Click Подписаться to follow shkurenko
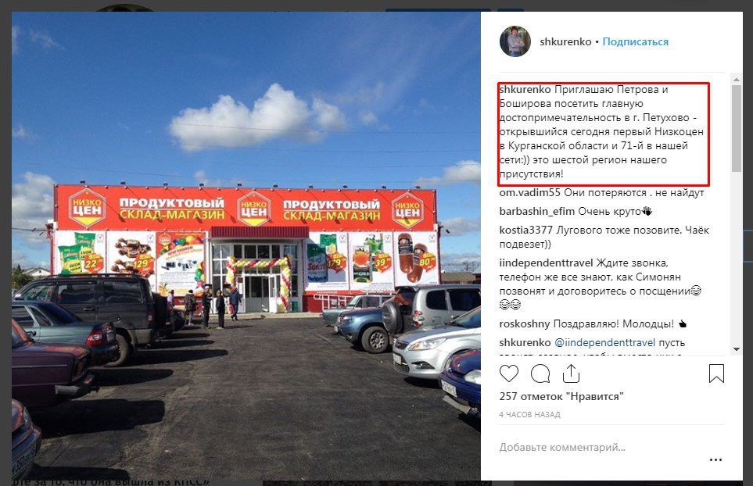Viewport: 753px width, 486px height. 636,41
